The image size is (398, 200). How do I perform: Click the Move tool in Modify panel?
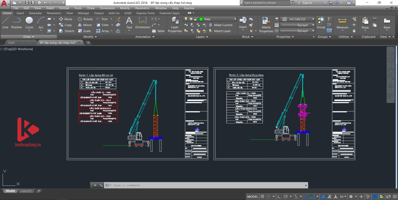(x=65, y=19)
